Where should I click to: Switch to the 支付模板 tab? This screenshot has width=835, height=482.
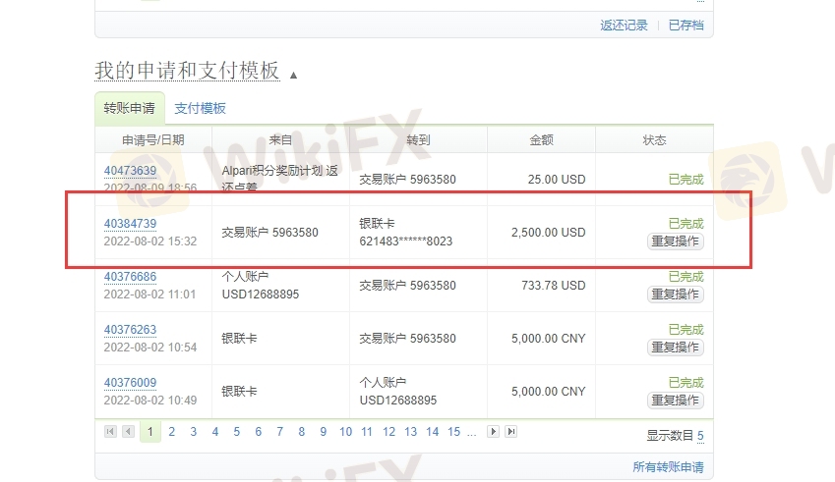tap(200, 108)
